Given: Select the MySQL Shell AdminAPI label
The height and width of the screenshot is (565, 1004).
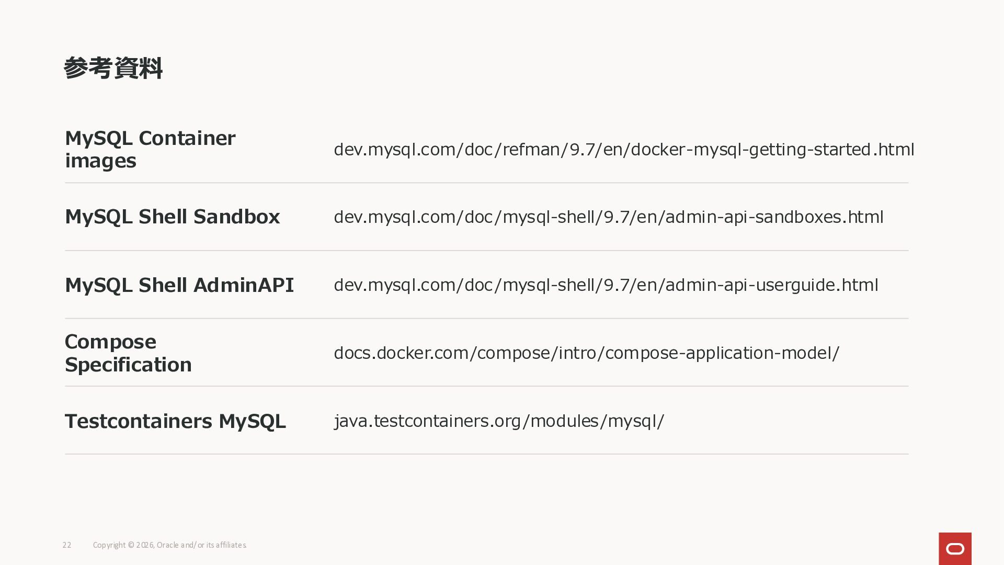Looking at the screenshot, I should 179,285.
